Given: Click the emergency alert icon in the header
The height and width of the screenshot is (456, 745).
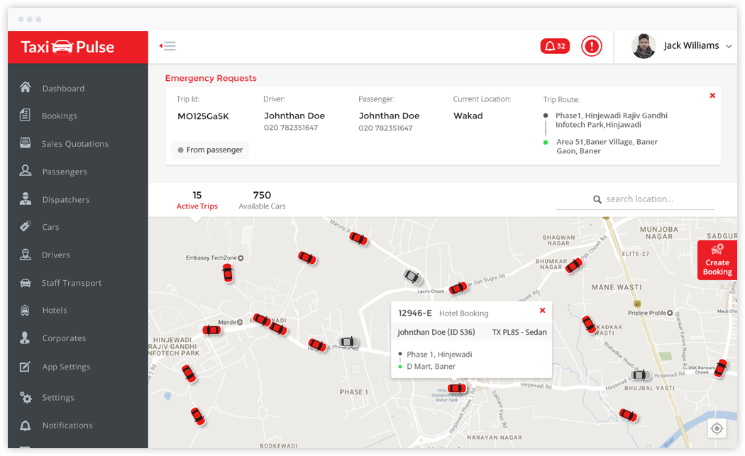Looking at the screenshot, I should (x=591, y=45).
